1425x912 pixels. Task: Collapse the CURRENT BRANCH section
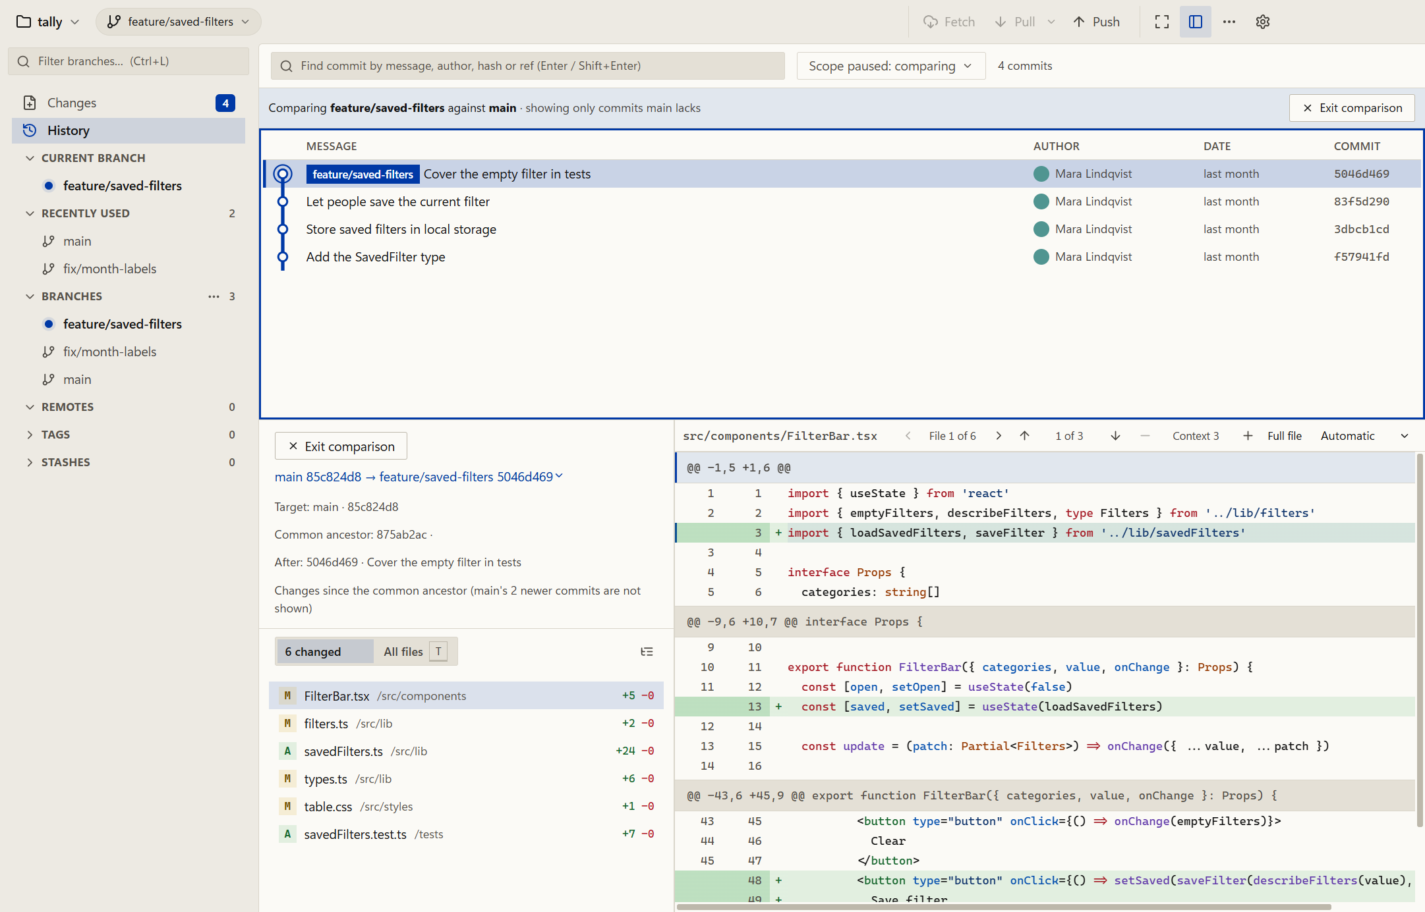coord(30,158)
